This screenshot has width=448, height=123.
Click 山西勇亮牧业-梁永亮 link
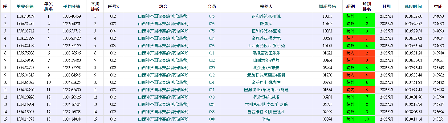(266, 46)
